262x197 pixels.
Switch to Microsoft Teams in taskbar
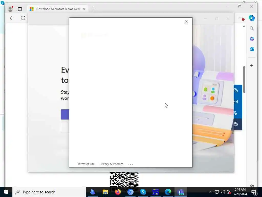pos(181,192)
